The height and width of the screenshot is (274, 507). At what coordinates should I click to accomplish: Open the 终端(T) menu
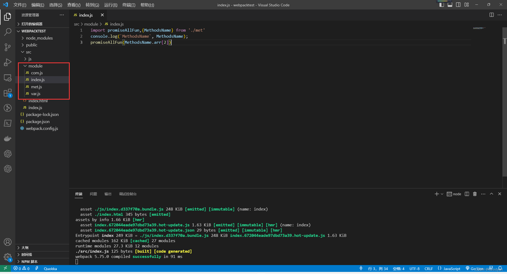129,5
